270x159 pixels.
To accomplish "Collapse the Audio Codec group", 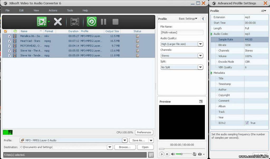I will (x=211, y=34).
